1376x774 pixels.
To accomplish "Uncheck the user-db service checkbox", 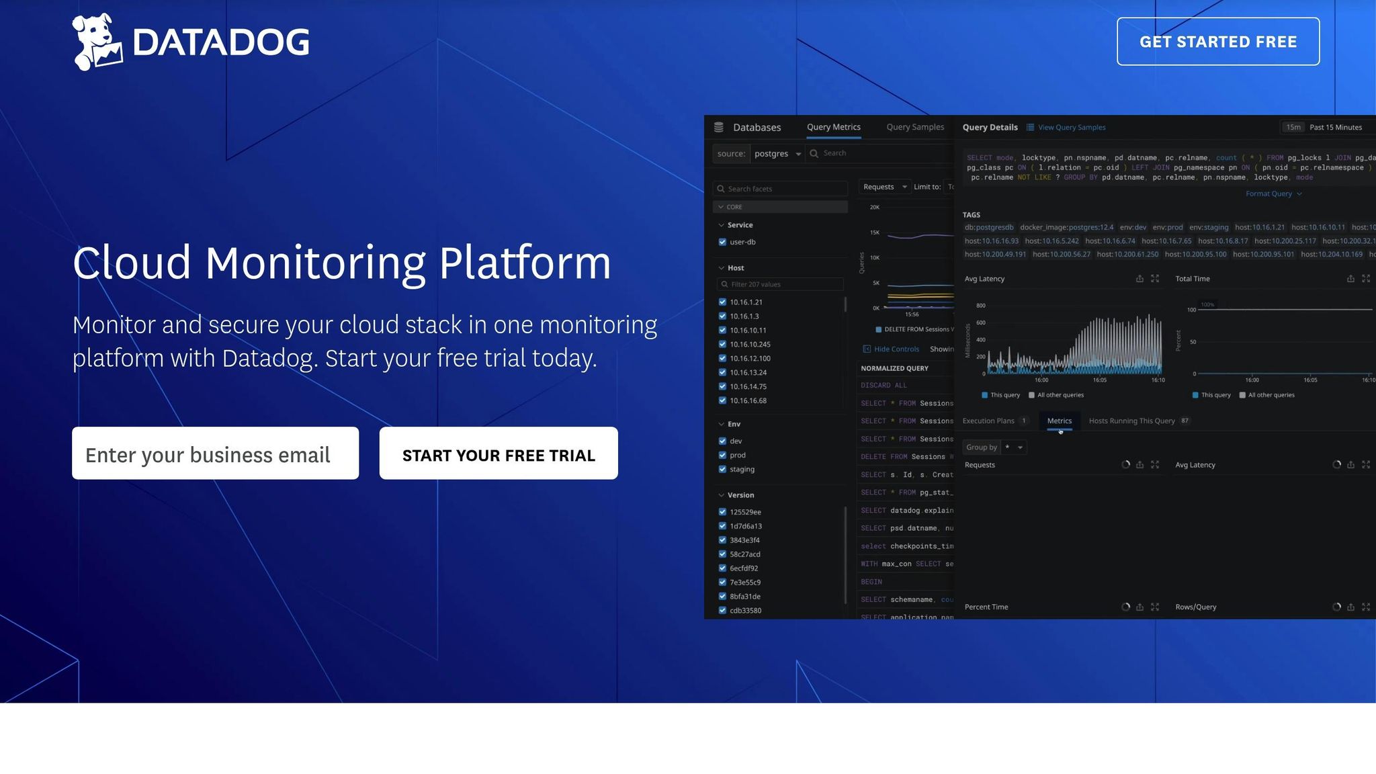I will (722, 242).
